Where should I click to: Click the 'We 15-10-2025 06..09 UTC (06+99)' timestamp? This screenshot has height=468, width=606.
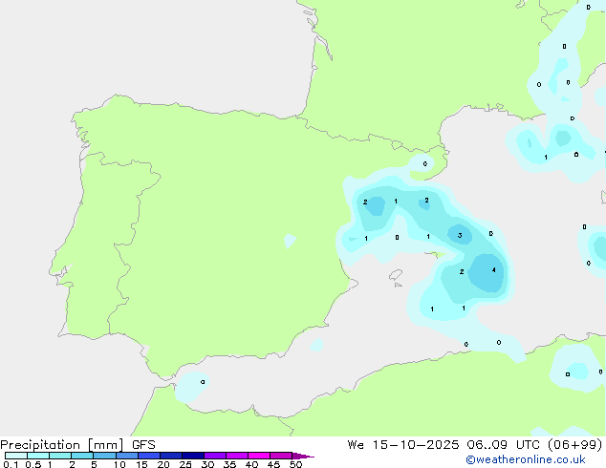(475, 445)
